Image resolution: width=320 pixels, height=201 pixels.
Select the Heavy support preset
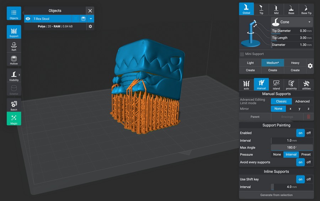point(295,63)
